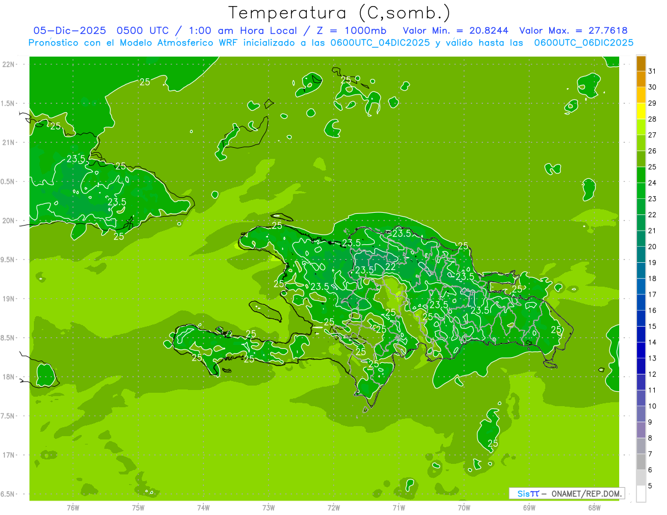Click legend swatch between 25 and 26
Image resolution: width=667 pixels, height=515 pixels.
click(x=641, y=159)
